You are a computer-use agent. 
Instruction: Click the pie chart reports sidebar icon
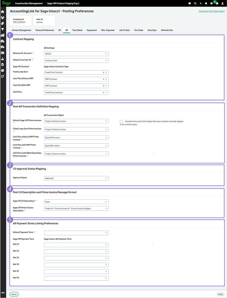click(3, 71)
